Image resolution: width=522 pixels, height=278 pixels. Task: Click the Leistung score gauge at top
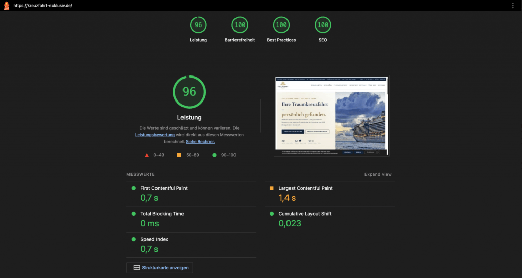(x=198, y=25)
